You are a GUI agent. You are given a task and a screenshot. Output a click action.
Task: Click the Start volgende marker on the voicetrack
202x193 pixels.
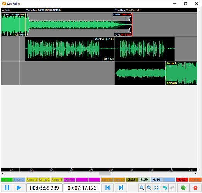tap(104, 39)
